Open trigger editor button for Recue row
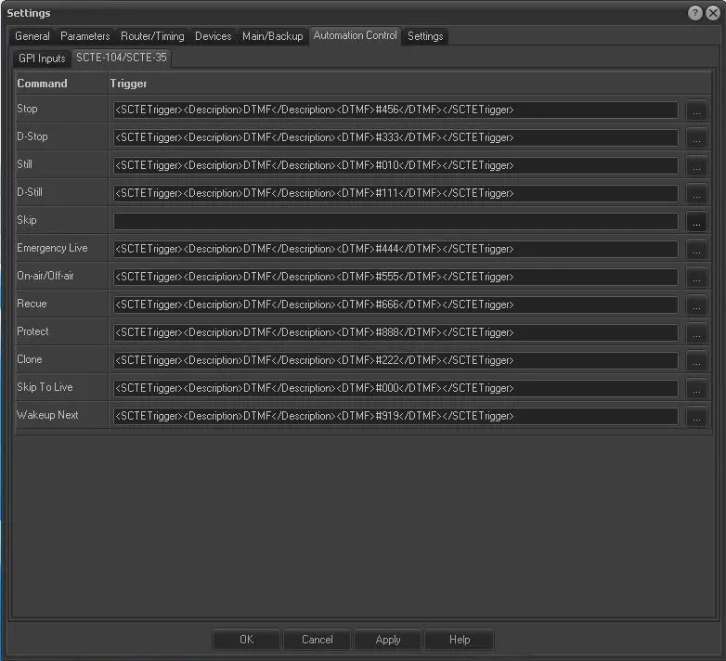726x661 pixels. pyautogui.click(x=696, y=305)
